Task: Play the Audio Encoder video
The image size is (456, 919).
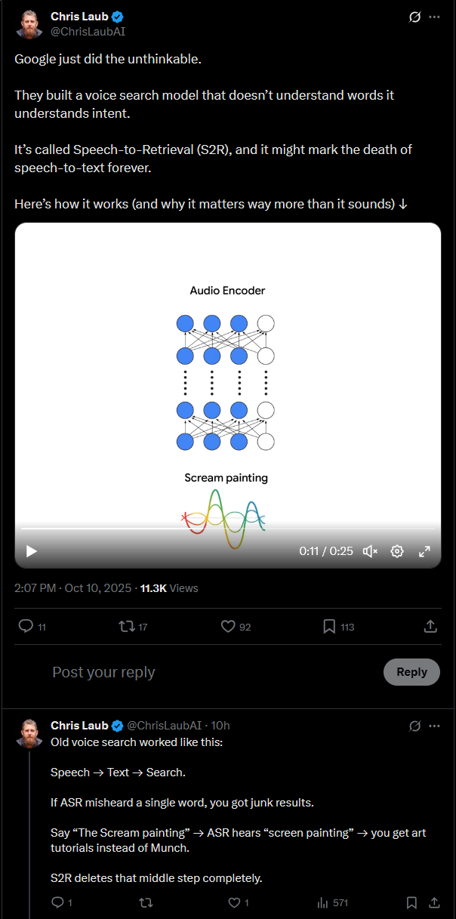Action: pos(32,551)
